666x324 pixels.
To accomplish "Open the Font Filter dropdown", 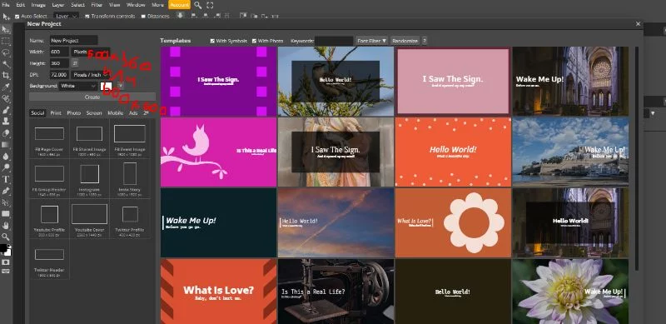I will (x=371, y=41).
